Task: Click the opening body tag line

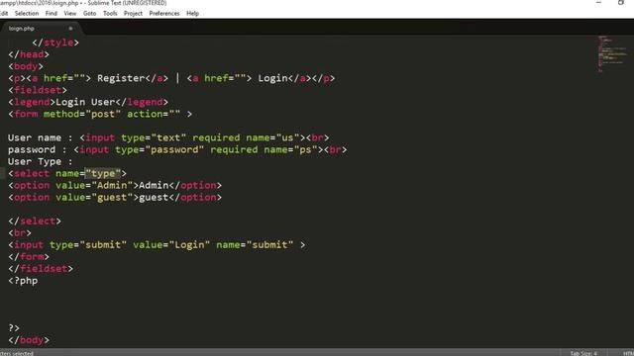Action: click(x=26, y=66)
